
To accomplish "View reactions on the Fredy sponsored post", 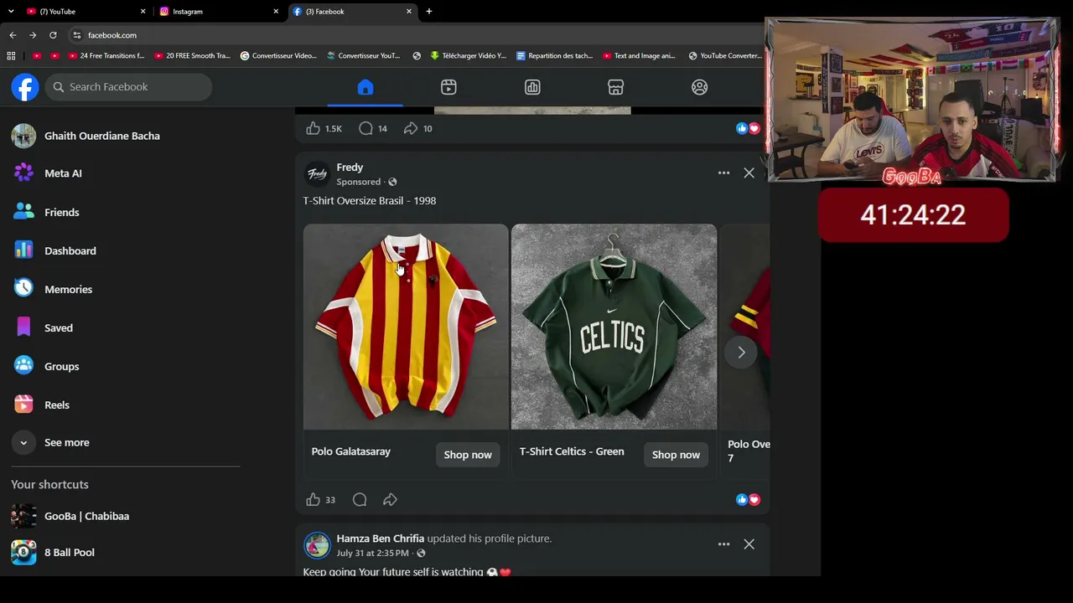I will coord(748,500).
